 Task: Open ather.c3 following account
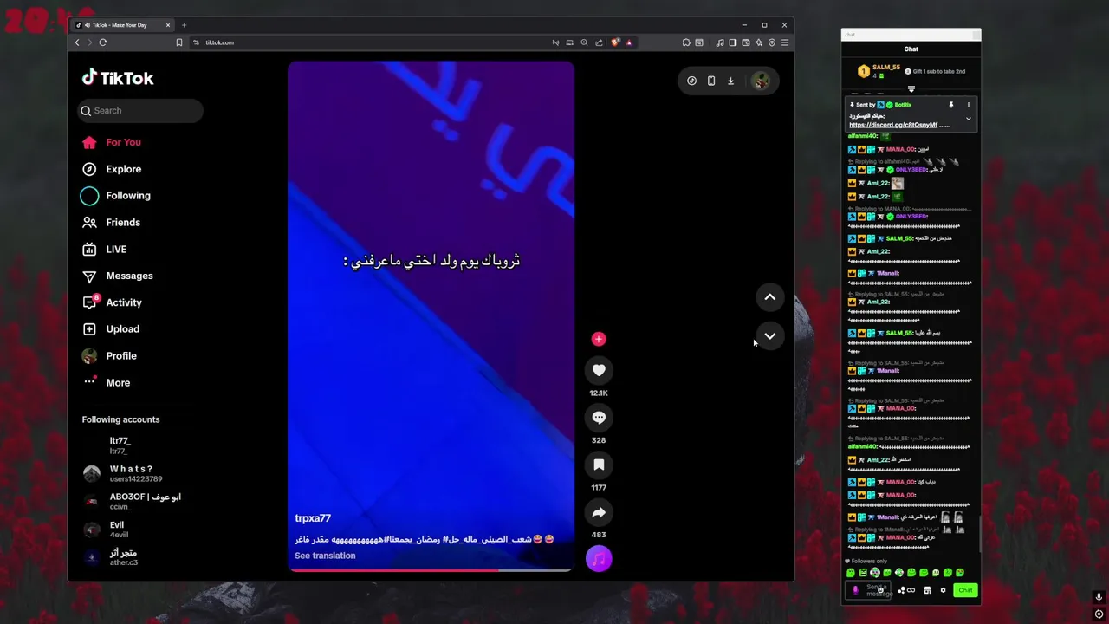pyautogui.click(x=110, y=557)
